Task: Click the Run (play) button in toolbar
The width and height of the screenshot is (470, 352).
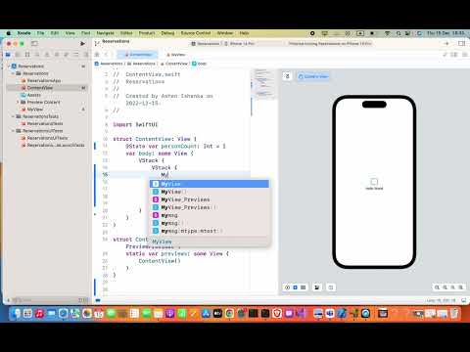Action: pos(82,43)
